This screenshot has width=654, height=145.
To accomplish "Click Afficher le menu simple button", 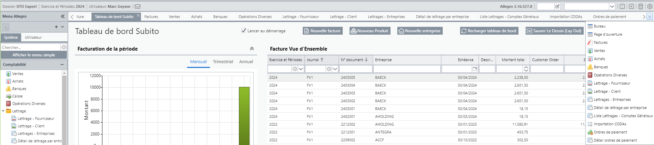I will (34, 55).
